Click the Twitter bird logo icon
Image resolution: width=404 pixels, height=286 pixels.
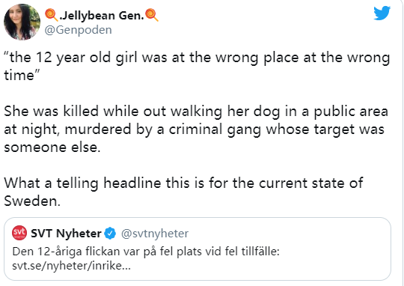coord(382,13)
